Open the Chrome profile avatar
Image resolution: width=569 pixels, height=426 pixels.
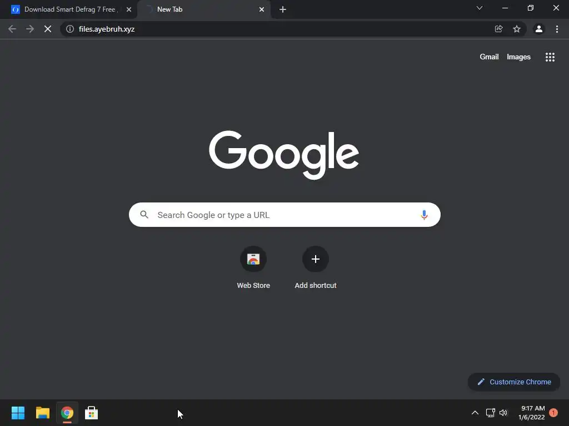coord(539,29)
